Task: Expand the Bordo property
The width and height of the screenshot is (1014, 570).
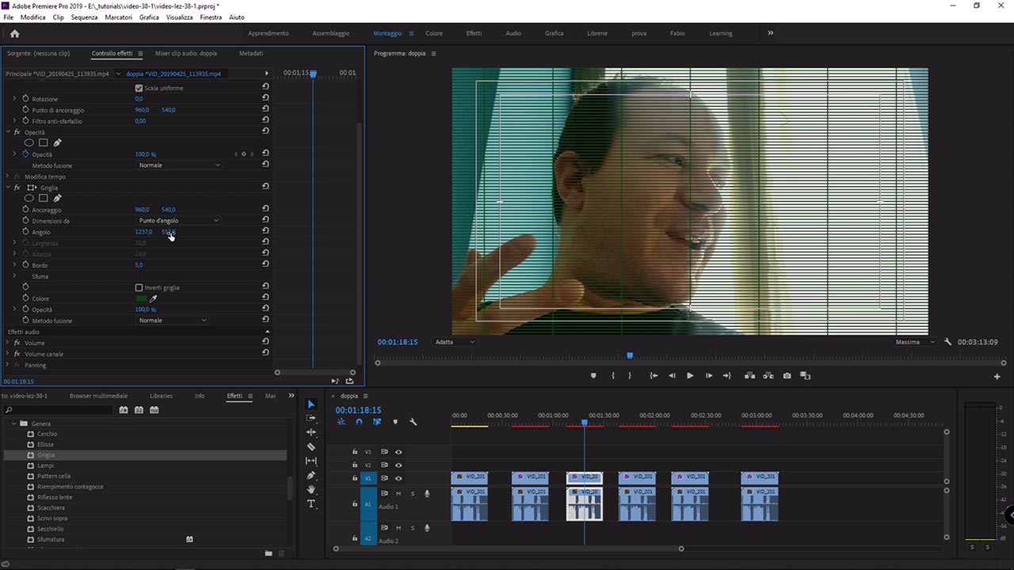Action: [14, 265]
